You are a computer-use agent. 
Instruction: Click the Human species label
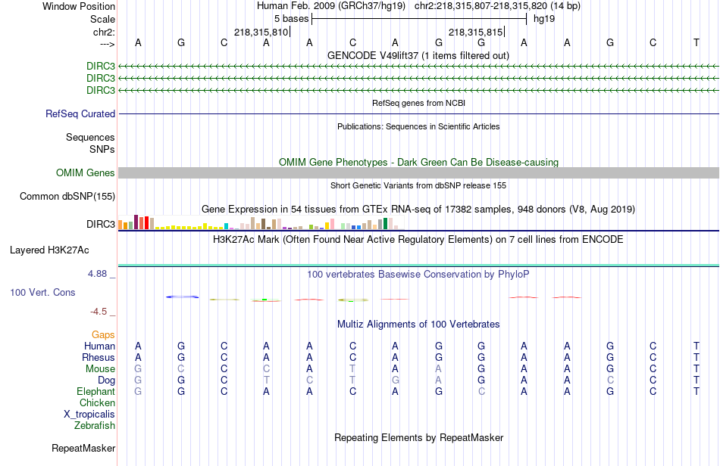pyautogui.click(x=99, y=346)
